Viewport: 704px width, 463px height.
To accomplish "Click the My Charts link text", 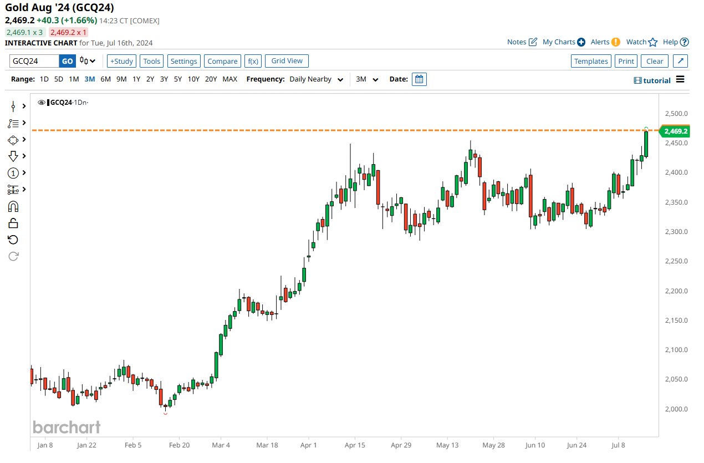I will pyautogui.click(x=559, y=42).
